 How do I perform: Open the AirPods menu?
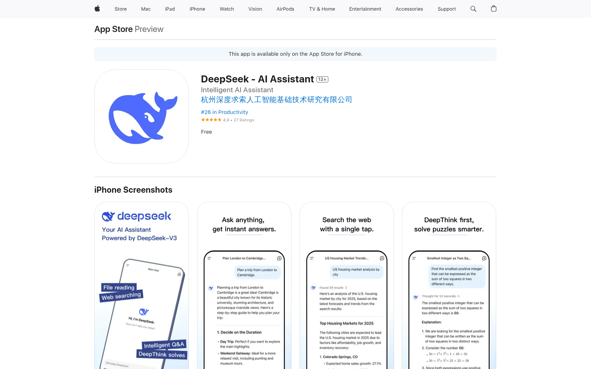(x=285, y=9)
